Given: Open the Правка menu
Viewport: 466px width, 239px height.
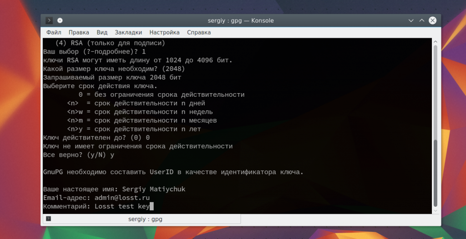Looking at the screenshot, I should tap(79, 32).
